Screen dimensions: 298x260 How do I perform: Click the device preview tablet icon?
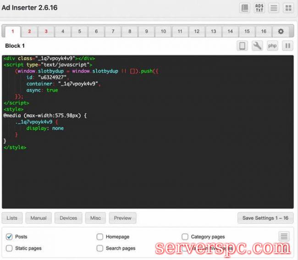(x=243, y=46)
